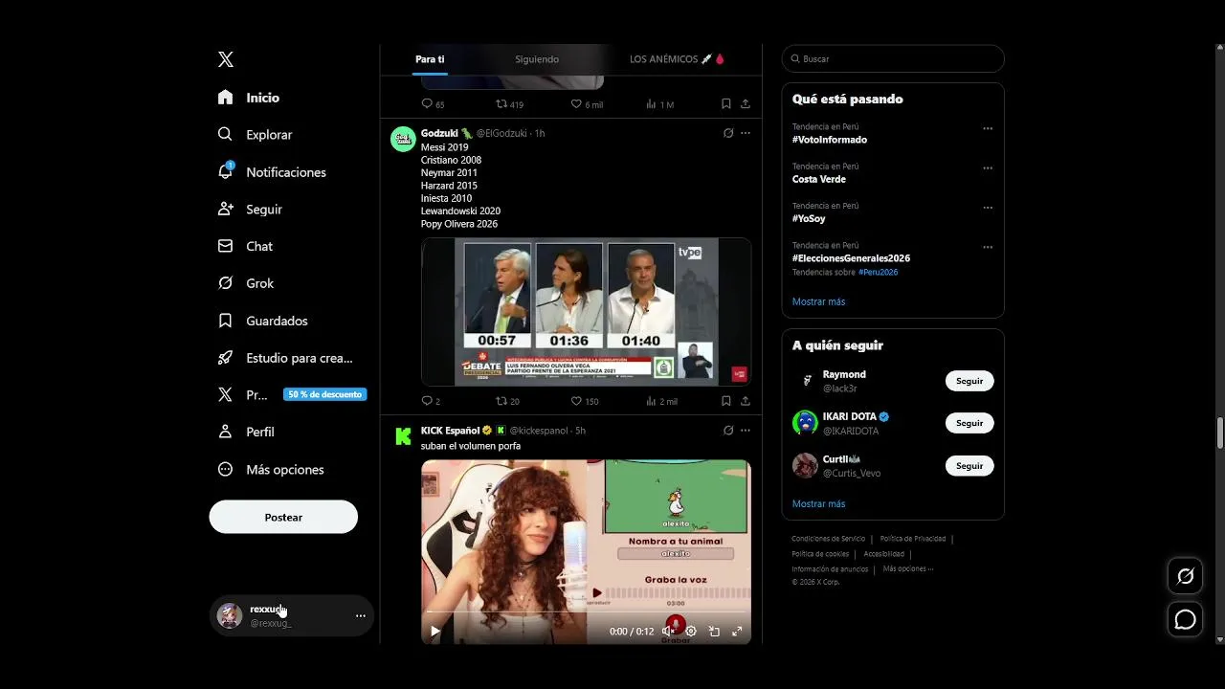Open #Peru2026 hashtag link

878,272
